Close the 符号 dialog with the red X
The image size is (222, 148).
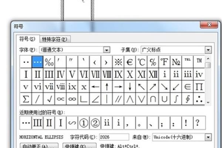[209, 25]
